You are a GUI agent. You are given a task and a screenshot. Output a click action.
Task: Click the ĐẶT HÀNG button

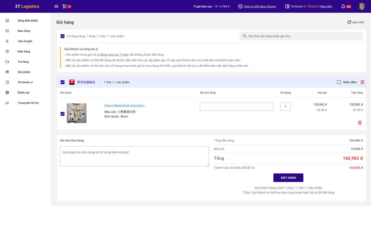288,178
